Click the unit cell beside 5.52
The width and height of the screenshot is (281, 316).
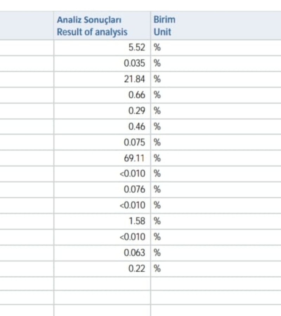[x=216, y=47]
